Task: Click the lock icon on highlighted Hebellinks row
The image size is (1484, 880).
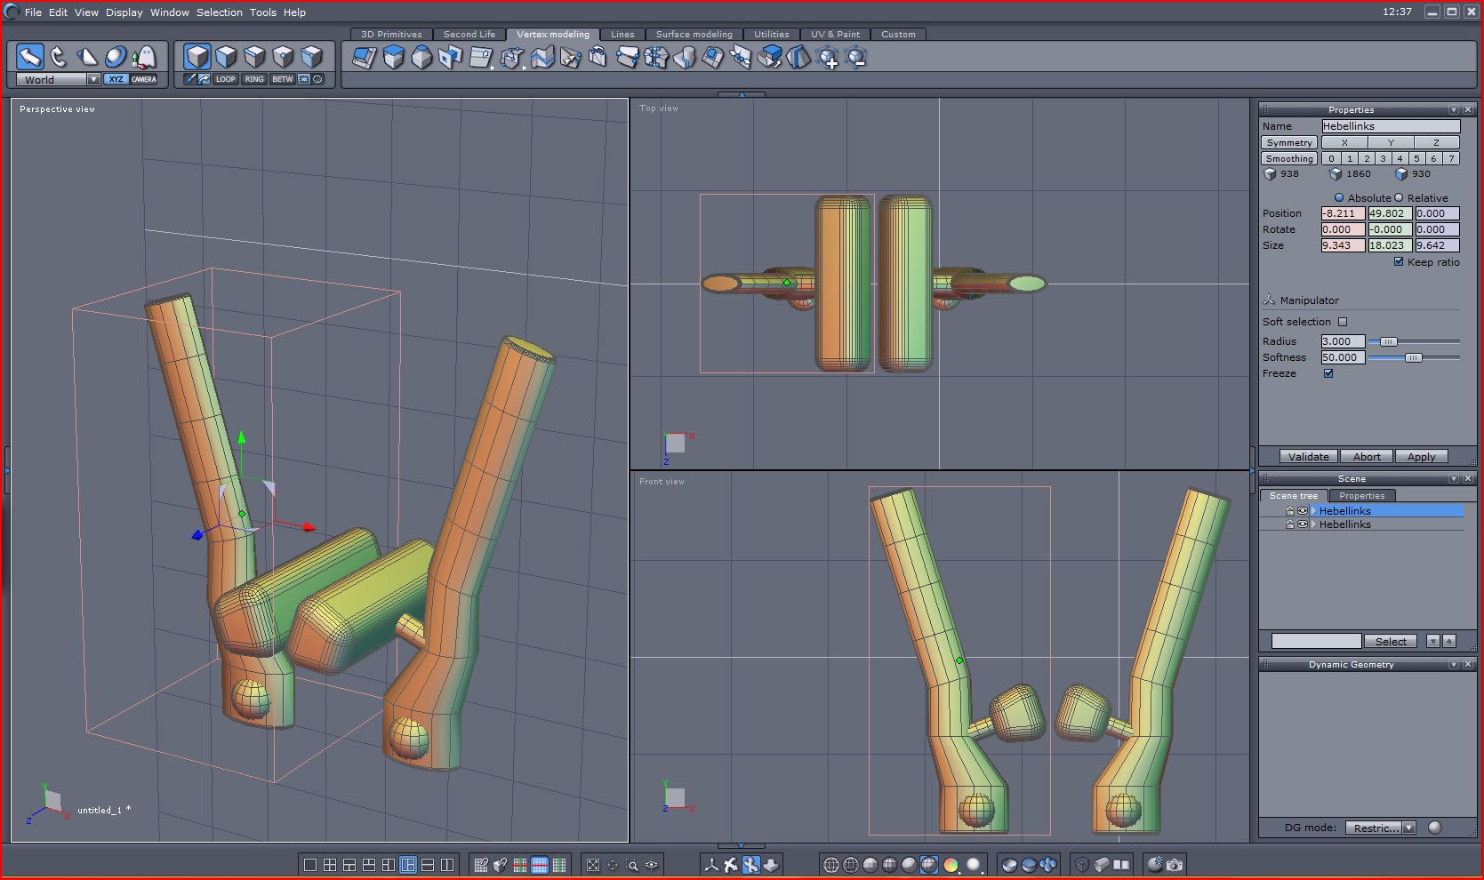Action: (1289, 511)
